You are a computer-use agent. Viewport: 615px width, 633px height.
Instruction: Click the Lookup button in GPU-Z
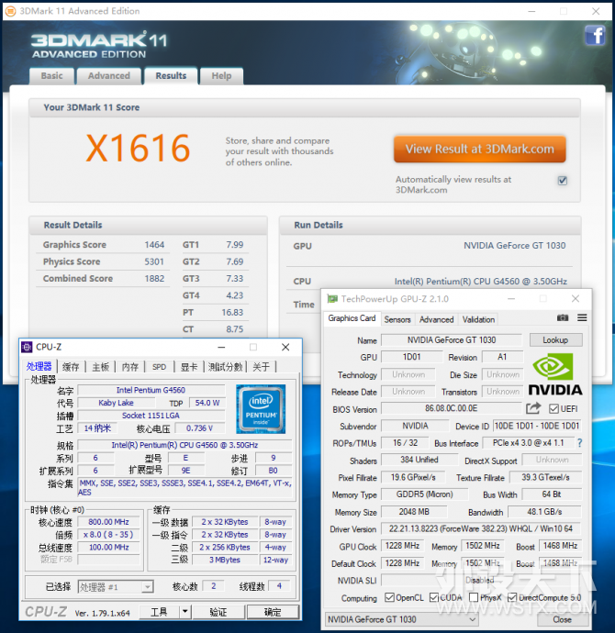pos(555,340)
